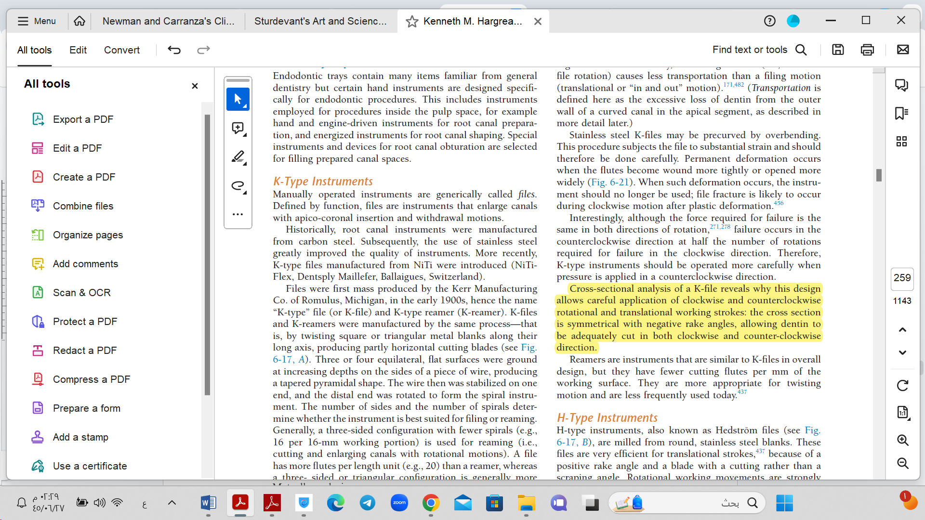Zoom in on the document
925x520 pixels.
coord(902,440)
